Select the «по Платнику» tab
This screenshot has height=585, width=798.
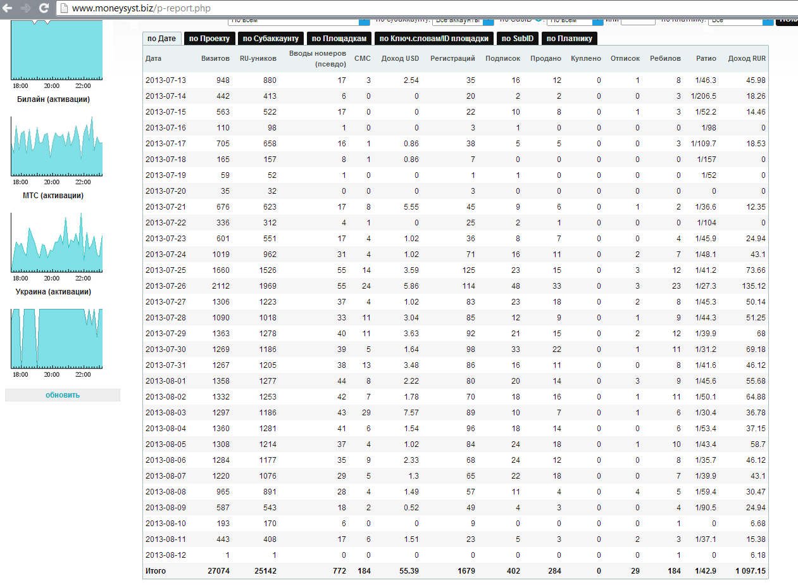[x=569, y=39]
